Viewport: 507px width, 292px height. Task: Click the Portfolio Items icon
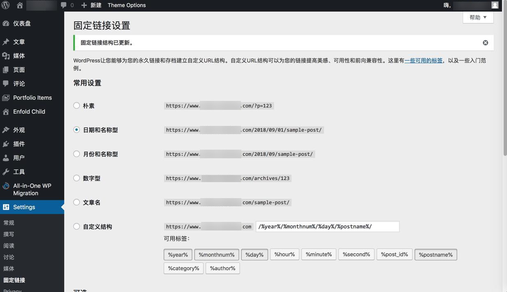pos(6,98)
